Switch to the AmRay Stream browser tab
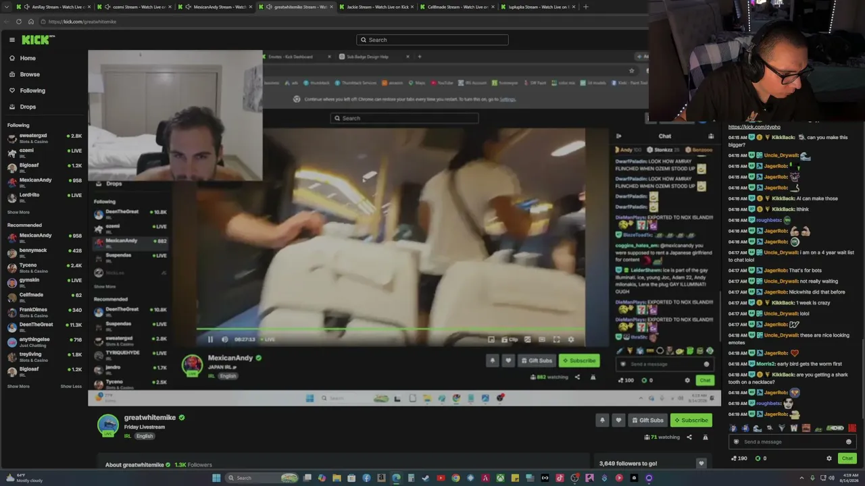865x486 pixels. (54, 7)
